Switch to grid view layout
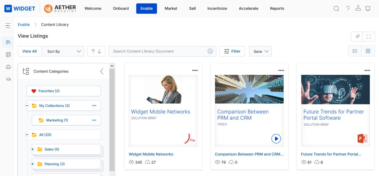This screenshot has width=379, height=176. click(x=368, y=51)
